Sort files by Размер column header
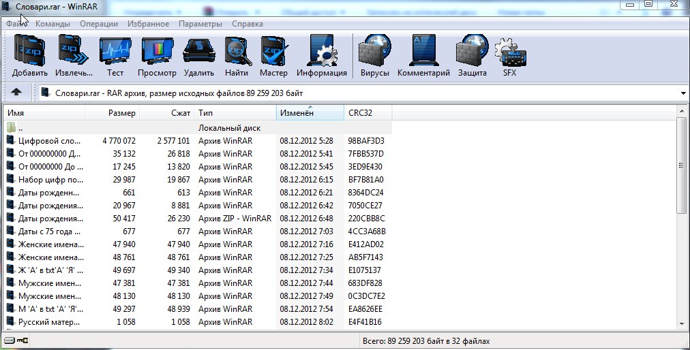 point(121,112)
